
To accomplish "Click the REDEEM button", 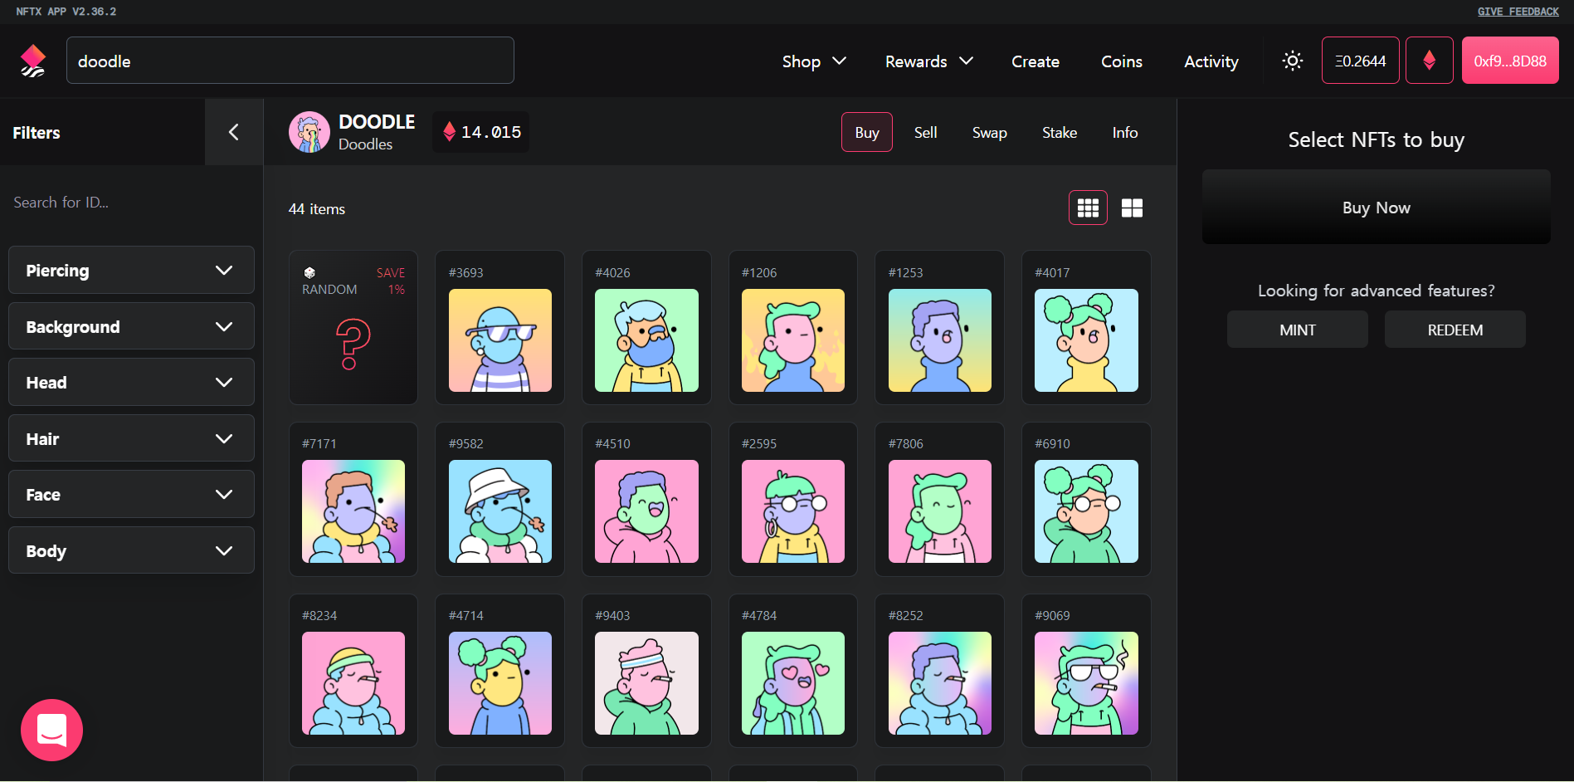I will coord(1455,330).
